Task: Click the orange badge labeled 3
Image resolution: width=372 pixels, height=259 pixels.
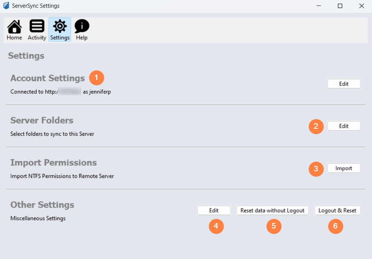Action: tap(316, 169)
